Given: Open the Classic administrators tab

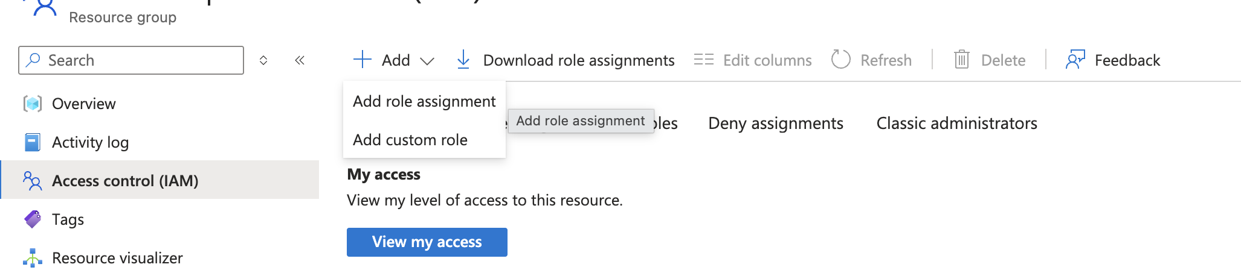Looking at the screenshot, I should (x=956, y=124).
